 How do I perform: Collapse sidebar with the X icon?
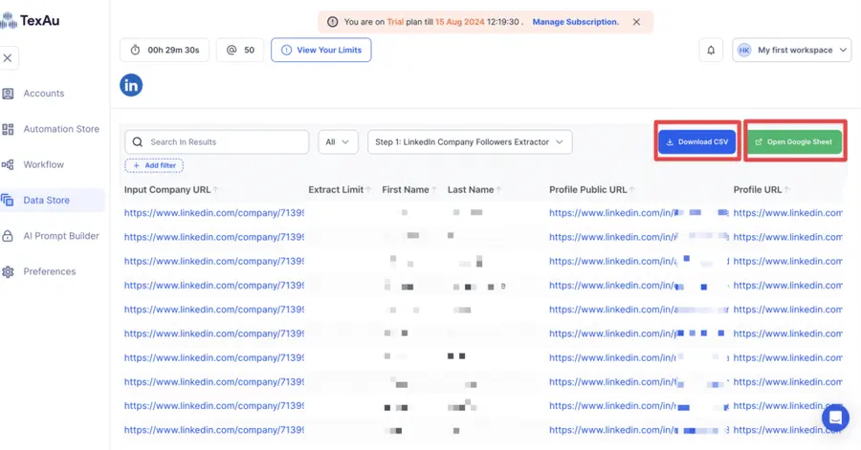click(x=8, y=57)
